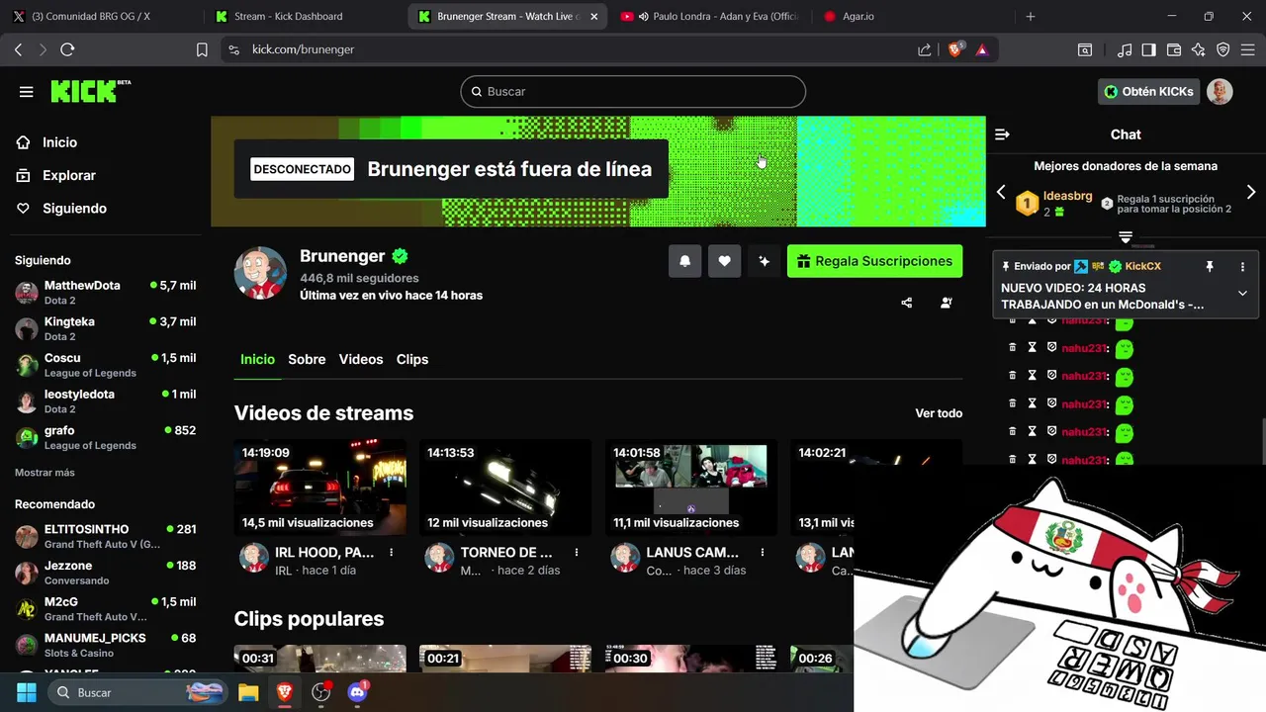
Task: Open Leo AI sparkle icon in toolbar
Action: [x=1199, y=49]
